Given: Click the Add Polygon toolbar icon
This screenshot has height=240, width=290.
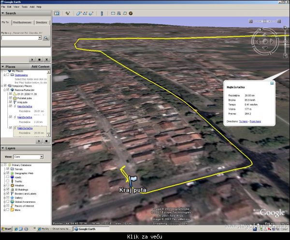Looking at the screenshot, I should 79,13.
